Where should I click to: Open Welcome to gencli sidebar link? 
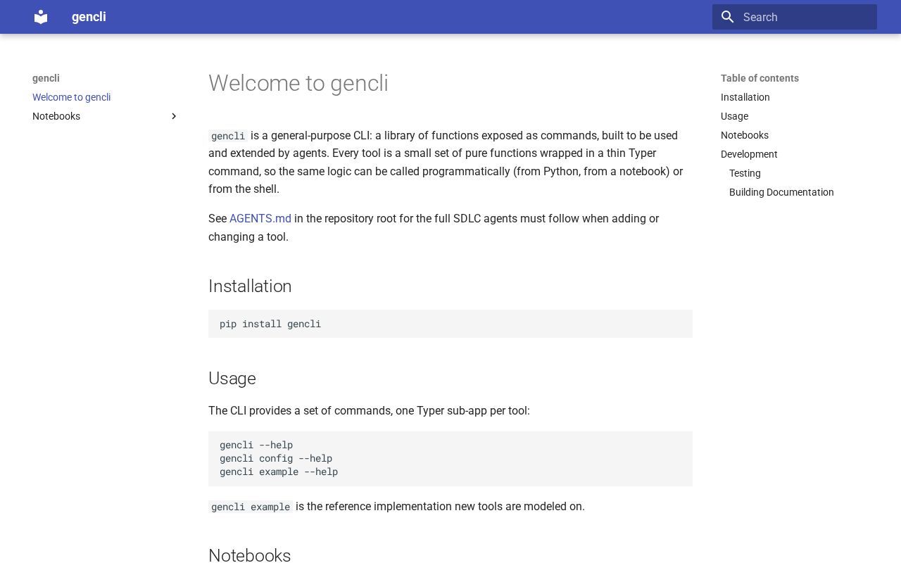pos(72,97)
